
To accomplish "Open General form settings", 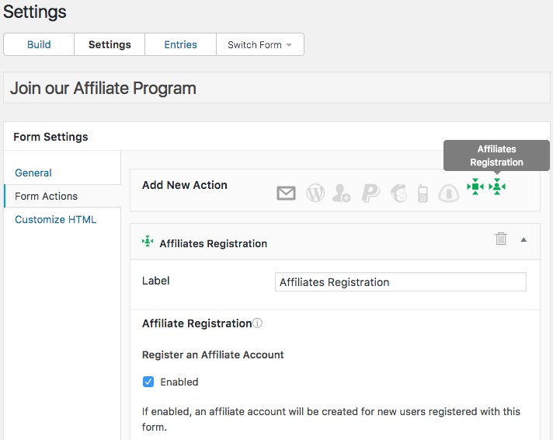I will point(33,173).
